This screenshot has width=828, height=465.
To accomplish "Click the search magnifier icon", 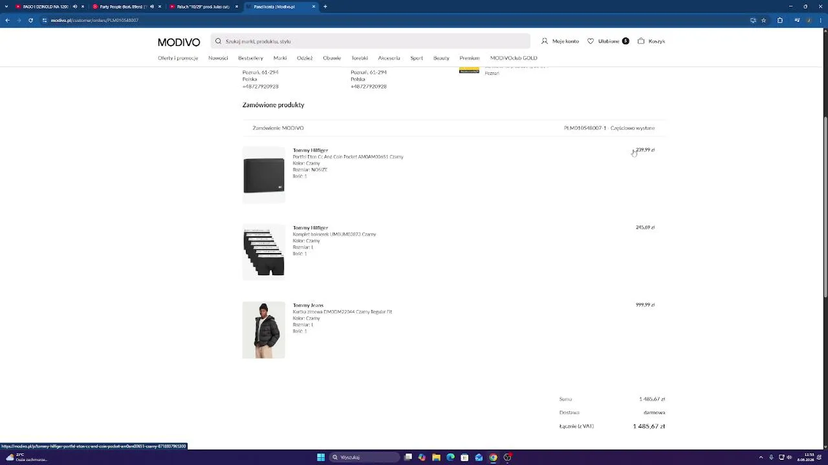I will (x=218, y=41).
